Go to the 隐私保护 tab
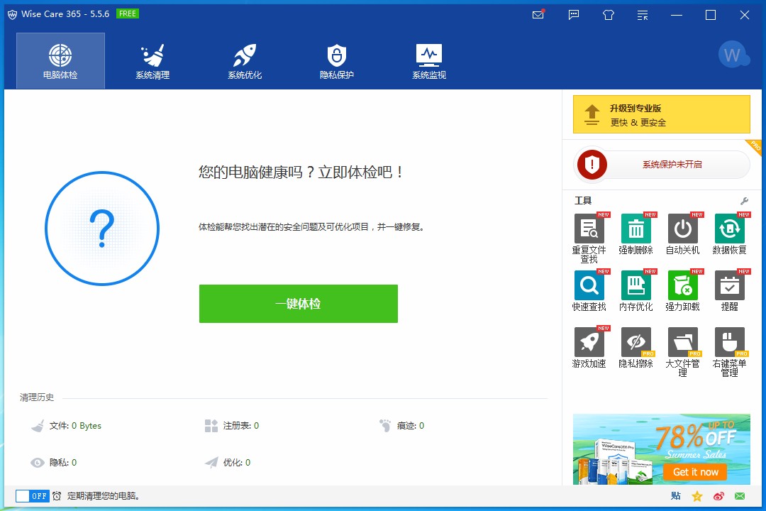 (337, 60)
